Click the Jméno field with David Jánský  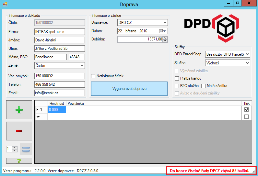pyautogui.click(x=60, y=40)
